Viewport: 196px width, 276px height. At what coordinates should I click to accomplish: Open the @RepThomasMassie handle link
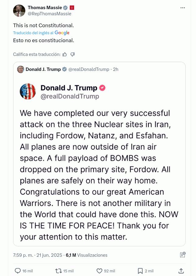coord(49,14)
